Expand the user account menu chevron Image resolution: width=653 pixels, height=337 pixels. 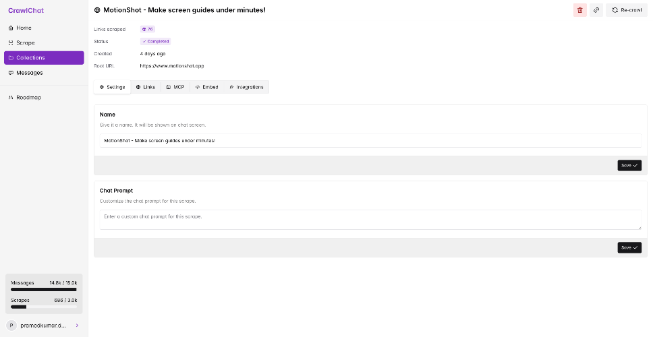[x=77, y=325]
